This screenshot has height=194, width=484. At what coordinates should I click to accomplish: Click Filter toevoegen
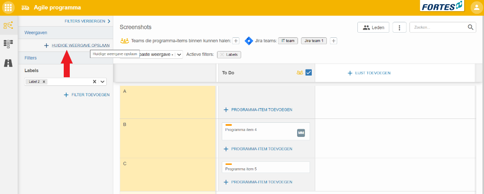pyautogui.click(x=87, y=95)
